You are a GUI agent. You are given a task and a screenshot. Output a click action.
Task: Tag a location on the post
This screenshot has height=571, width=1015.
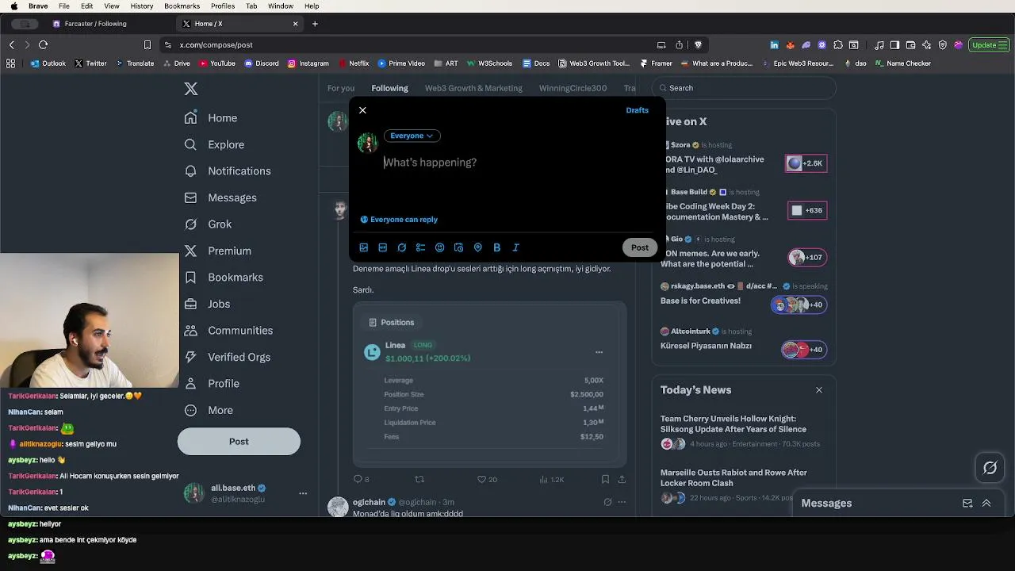[478, 247]
